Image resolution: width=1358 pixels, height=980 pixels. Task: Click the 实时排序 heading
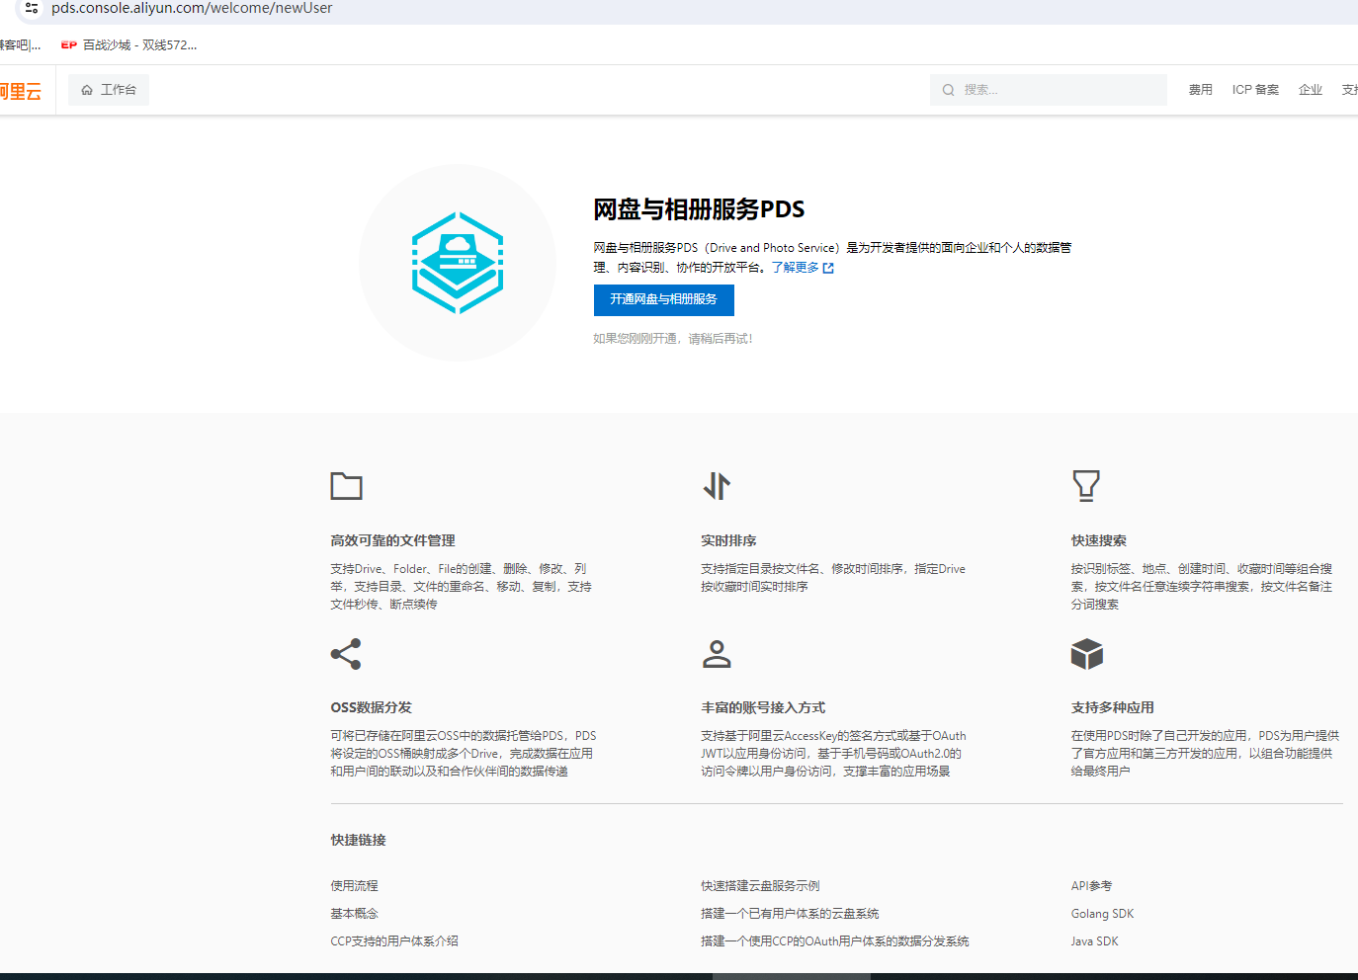coord(728,541)
